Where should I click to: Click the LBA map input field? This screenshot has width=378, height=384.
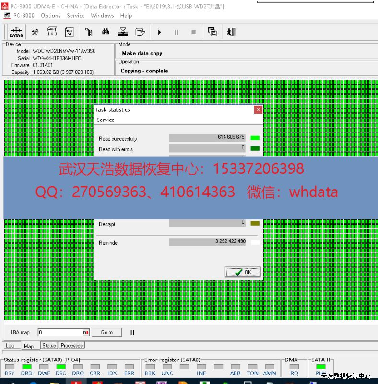tap(59, 332)
